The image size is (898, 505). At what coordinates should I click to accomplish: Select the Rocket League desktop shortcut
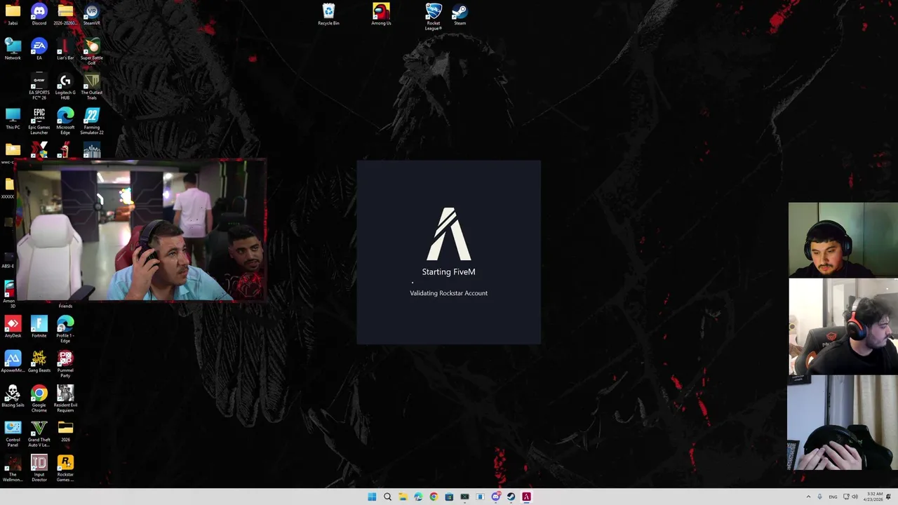tap(434, 17)
